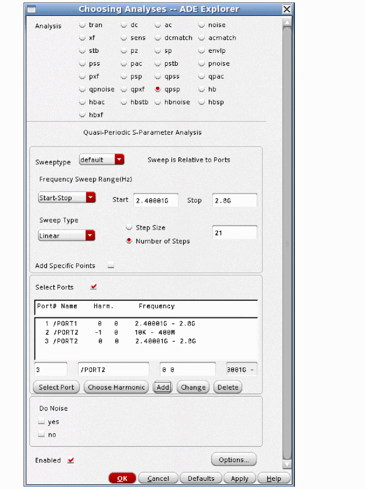The width and height of the screenshot is (365, 489).
Task: Click the Start frequency input field
Action: (155, 201)
